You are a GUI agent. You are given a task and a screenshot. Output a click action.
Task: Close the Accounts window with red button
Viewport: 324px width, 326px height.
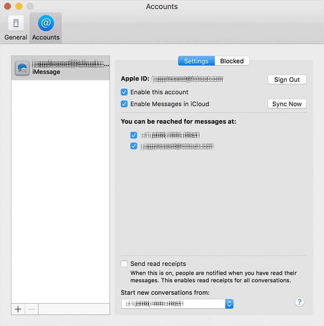click(x=7, y=6)
